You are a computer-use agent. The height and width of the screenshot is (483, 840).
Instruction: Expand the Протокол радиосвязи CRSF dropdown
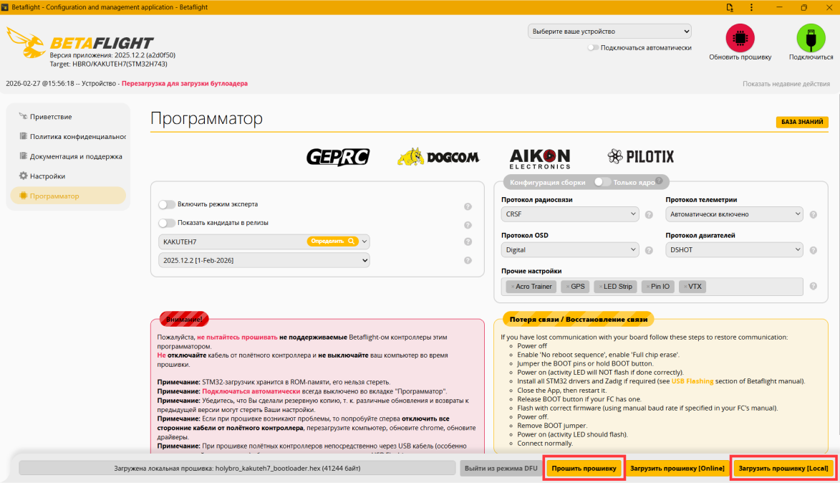[x=570, y=214]
